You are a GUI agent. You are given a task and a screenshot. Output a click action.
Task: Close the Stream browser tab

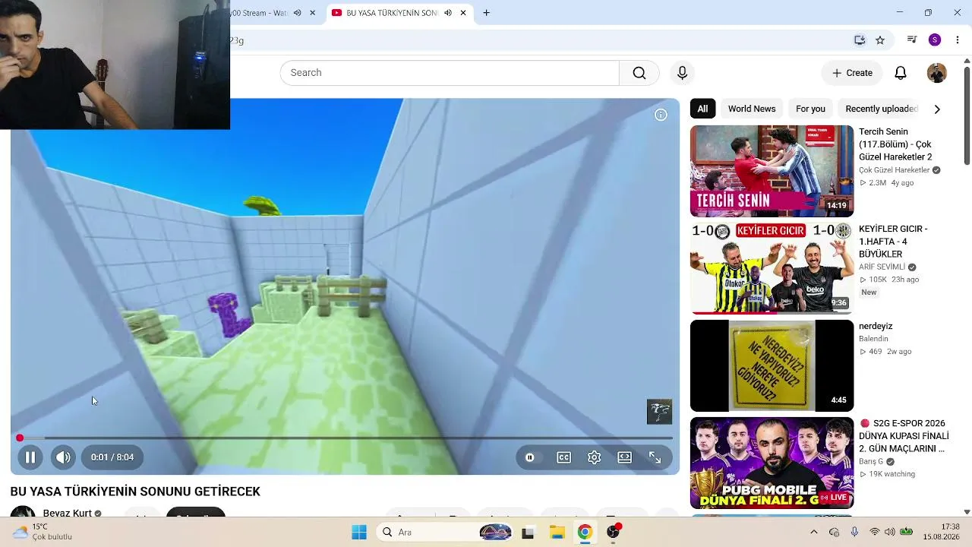(x=312, y=13)
